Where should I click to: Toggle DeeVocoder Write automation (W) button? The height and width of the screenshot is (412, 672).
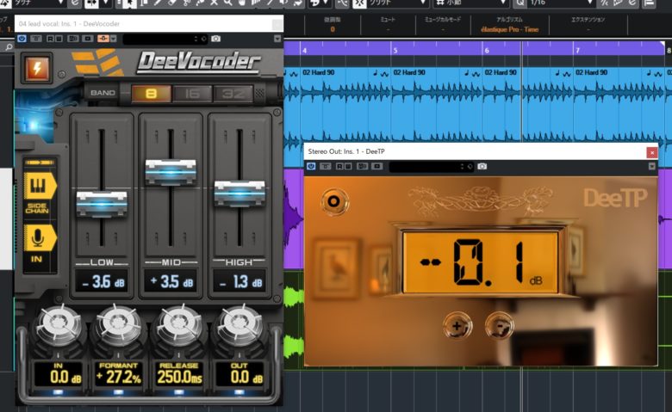pyautogui.click(x=59, y=39)
